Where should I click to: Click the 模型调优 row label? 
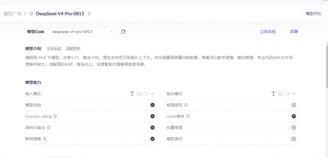pyautogui.click(x=175, y=139)
